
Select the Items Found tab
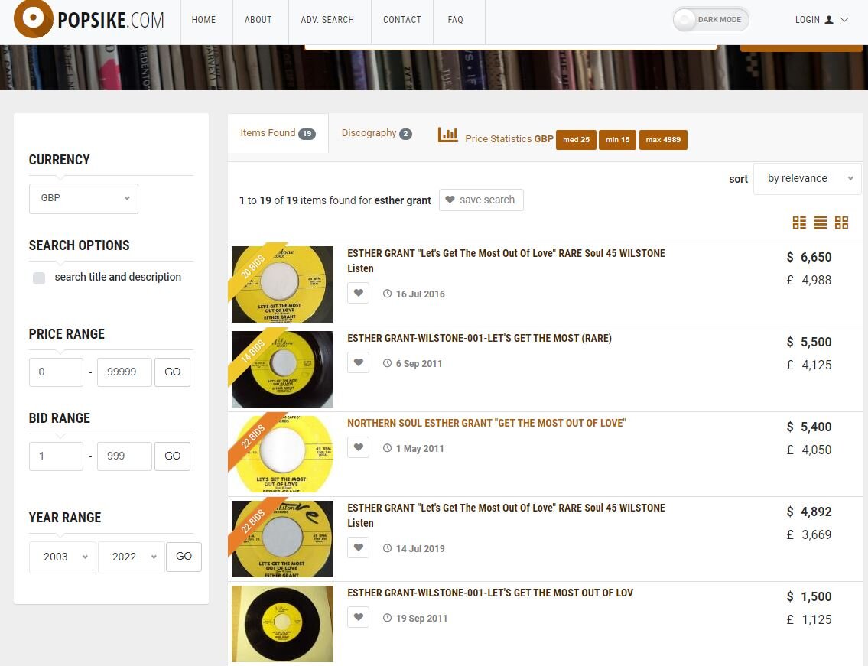pyautogui.click(x=278, y=133)
